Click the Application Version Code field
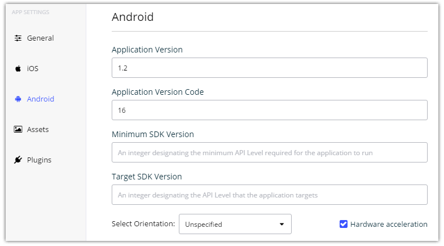Image resolution: width=444 pixels, height=246 pixels. (x=269, y=110)
